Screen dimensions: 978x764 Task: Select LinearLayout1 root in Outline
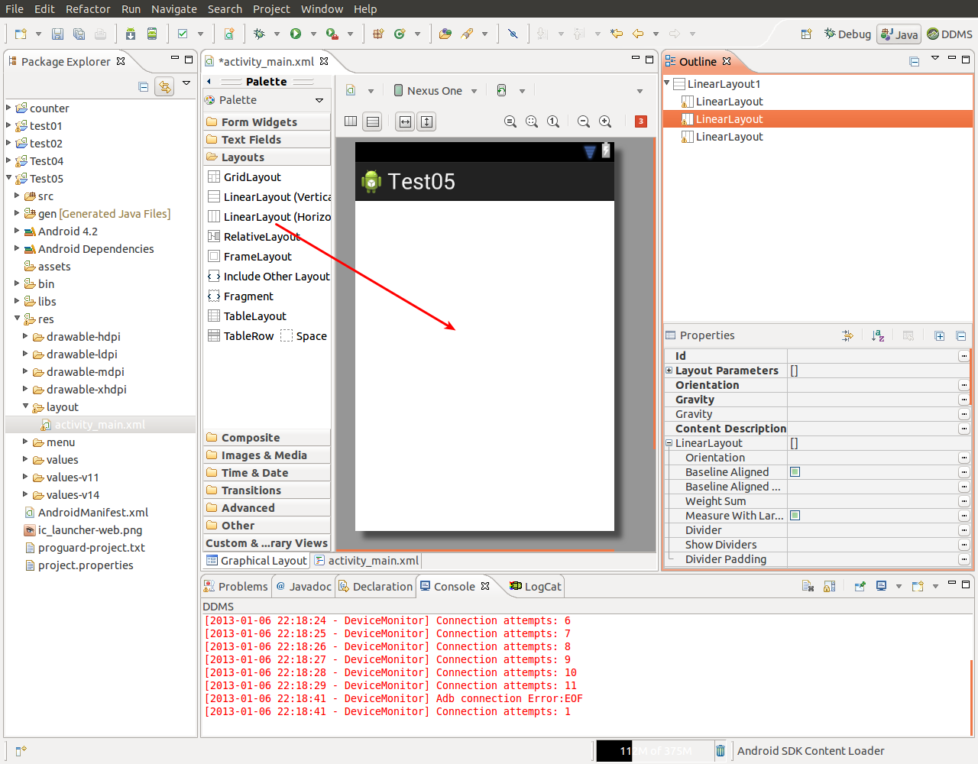point(717,84)
